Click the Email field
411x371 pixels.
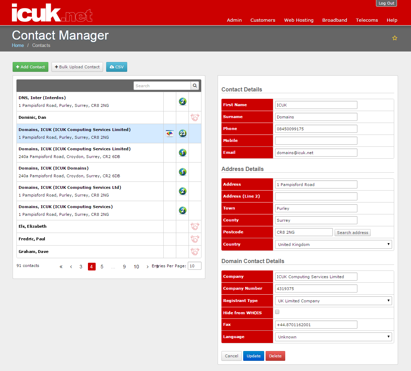[x=316, y=152]
